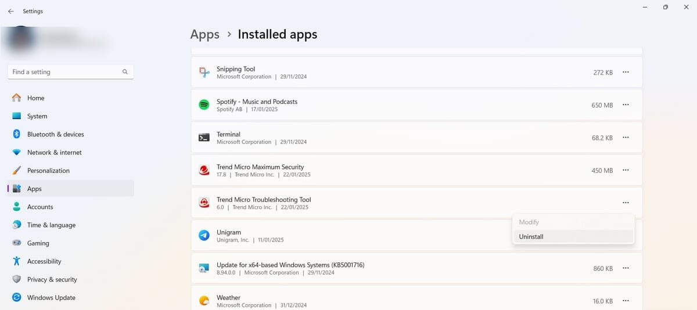Click the Personalization paintbrush icon
The height and width of the screenshot is (310, 697).
click(x=16, y=171)
